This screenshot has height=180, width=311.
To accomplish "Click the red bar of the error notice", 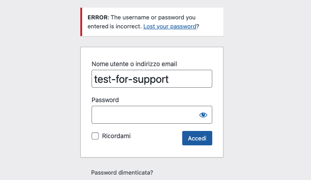I will (81, 22).
